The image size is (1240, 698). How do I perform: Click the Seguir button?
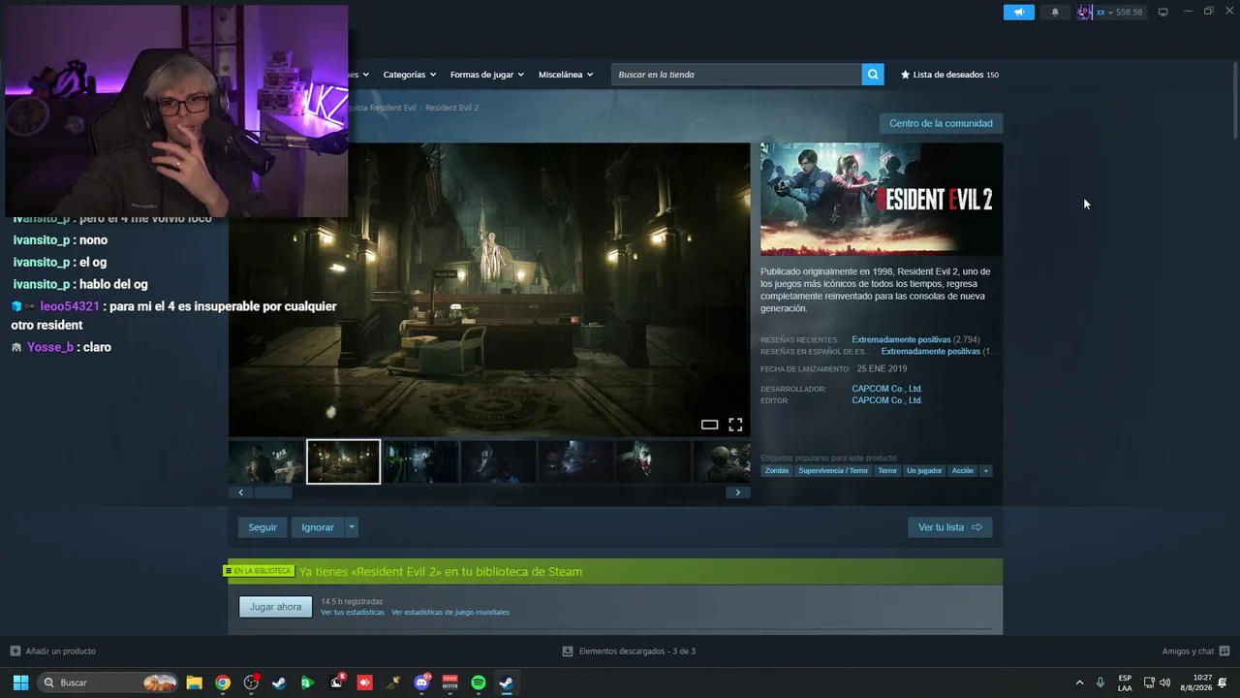coord(263,527)
